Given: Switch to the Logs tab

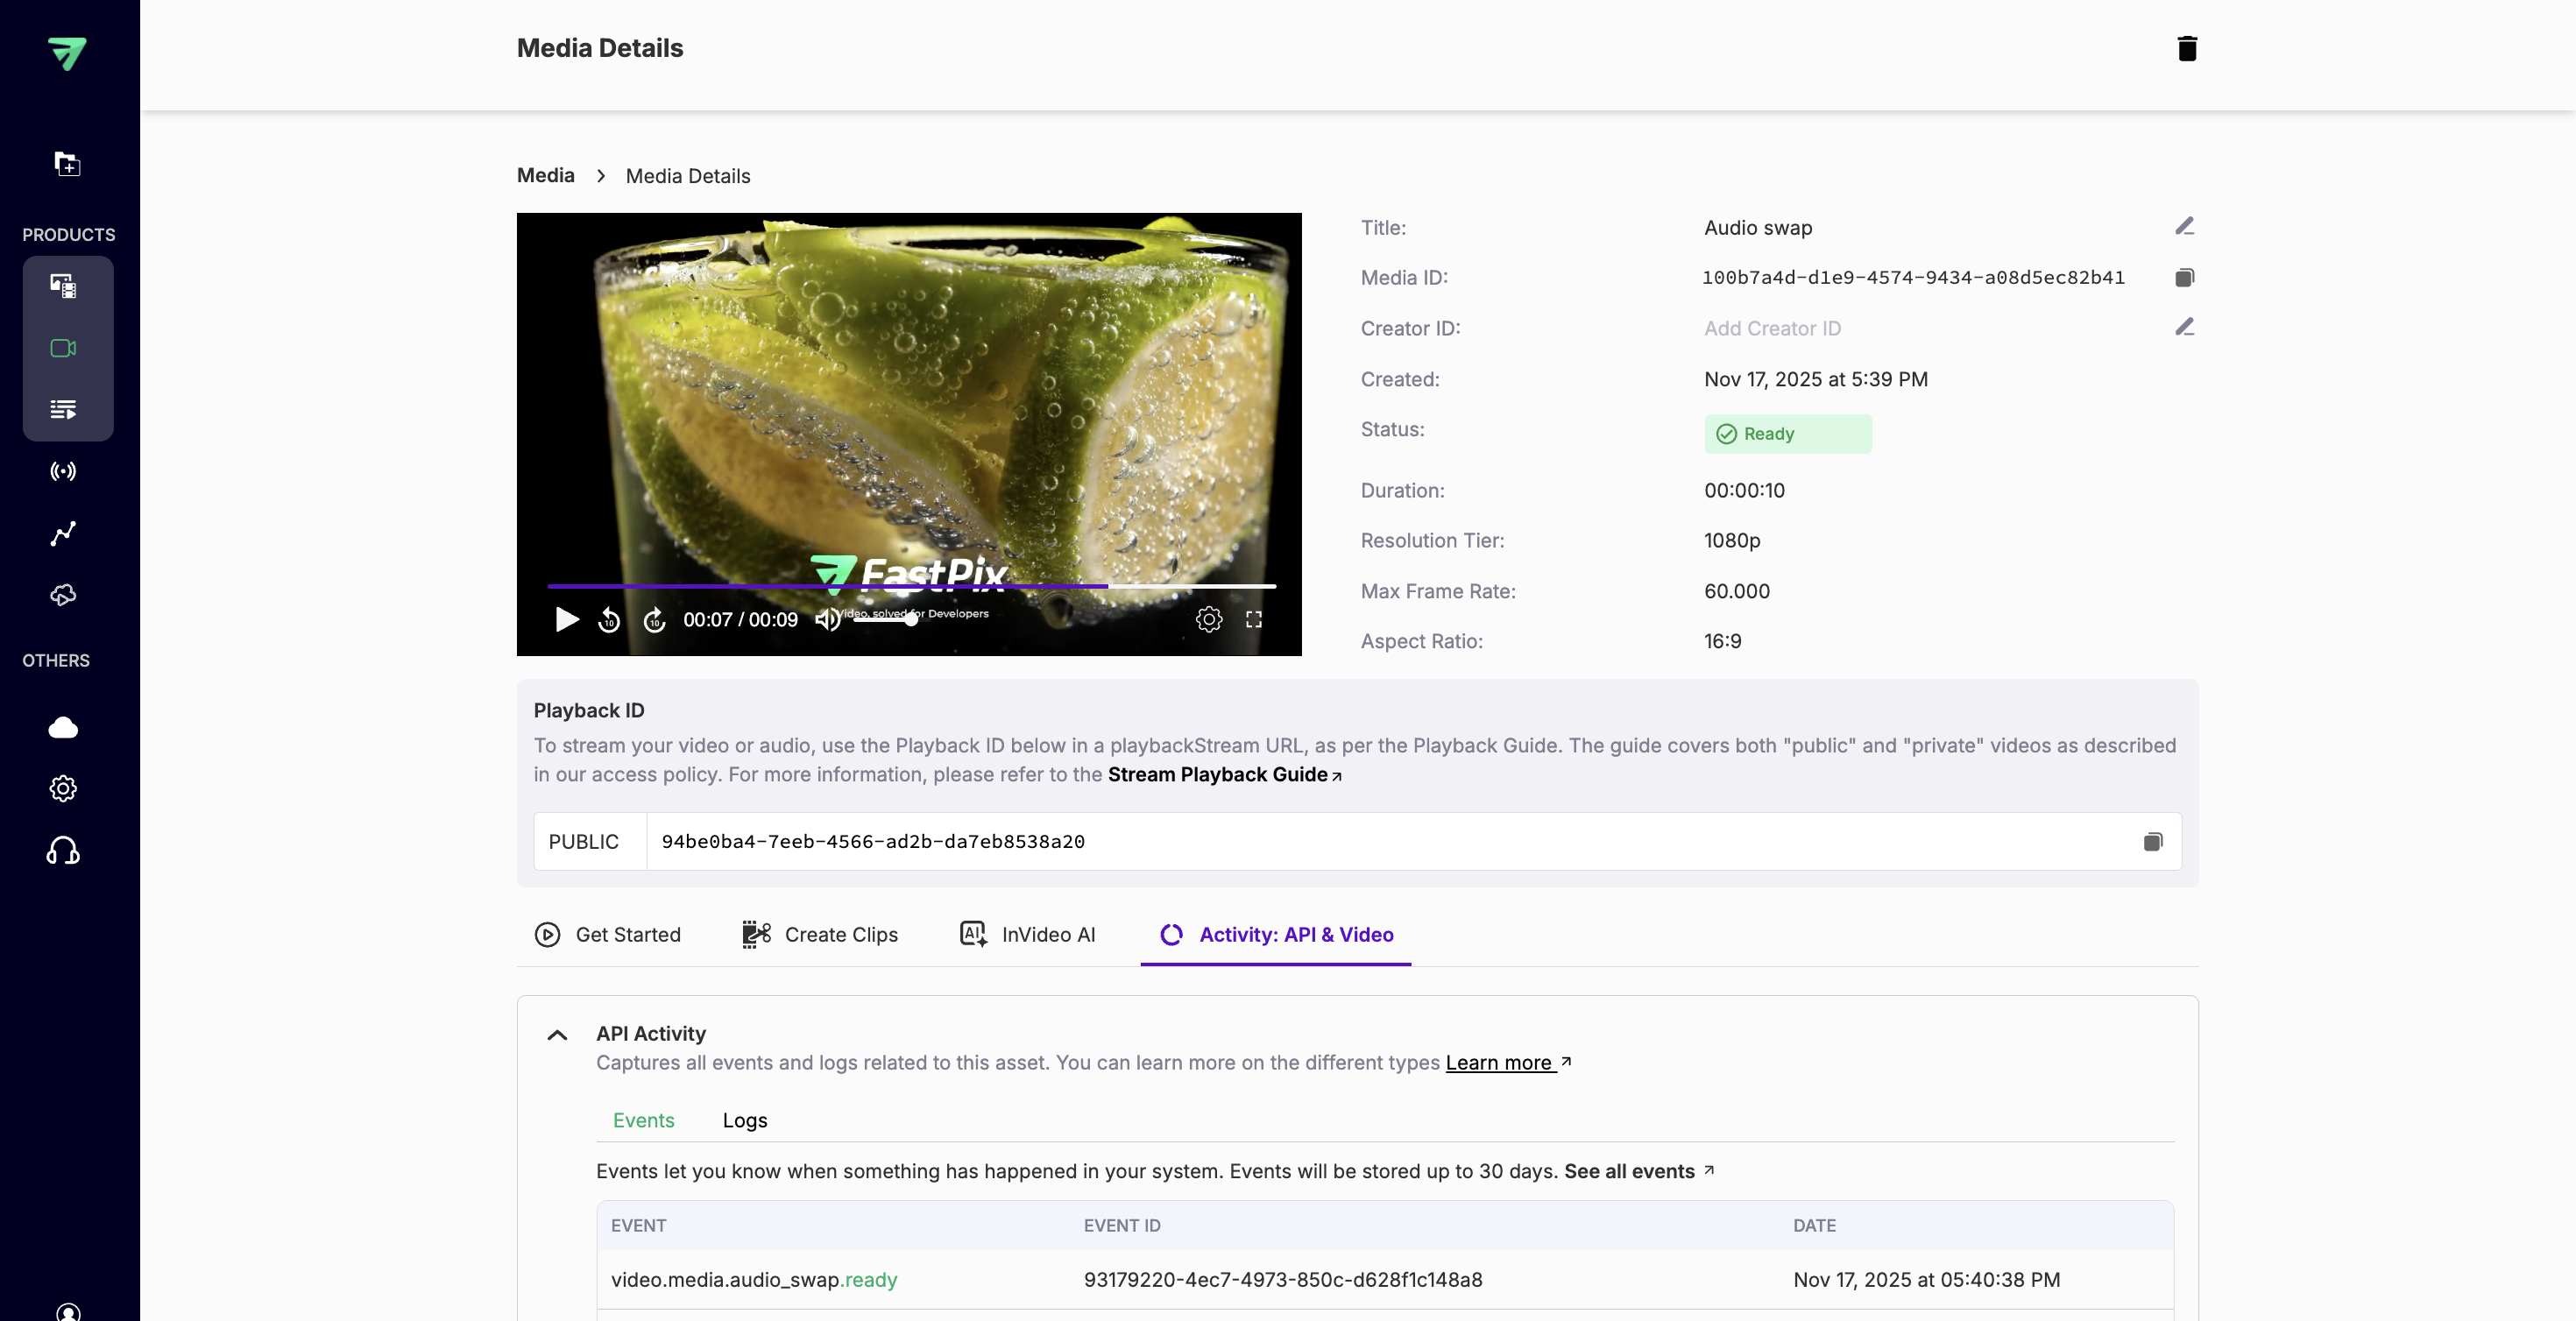Looking at the screenshot, I should pyautogui.click(x=744, y=1120).
